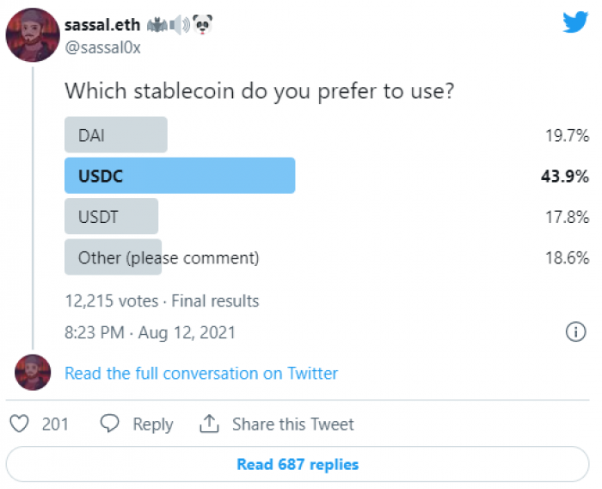Click the panda emoji next to sassal.eth
Image resolution: width=602 pixels, height=489 pixels.
203,25
